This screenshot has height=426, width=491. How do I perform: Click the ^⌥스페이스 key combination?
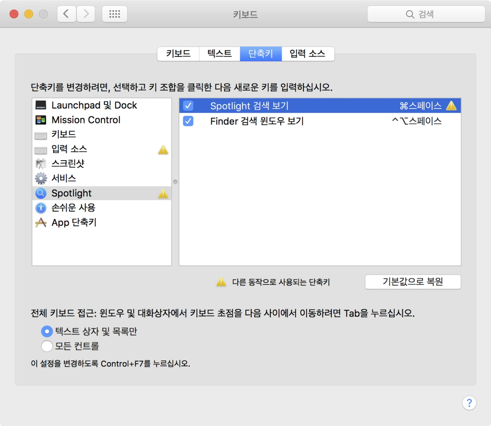(x=417, y=121)
